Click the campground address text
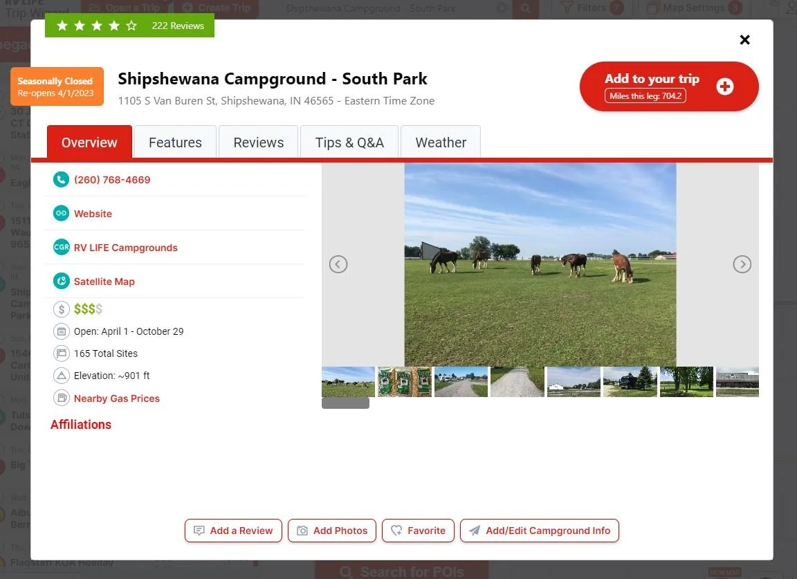Viewport: 797px width, 579px height. [276, 101]
